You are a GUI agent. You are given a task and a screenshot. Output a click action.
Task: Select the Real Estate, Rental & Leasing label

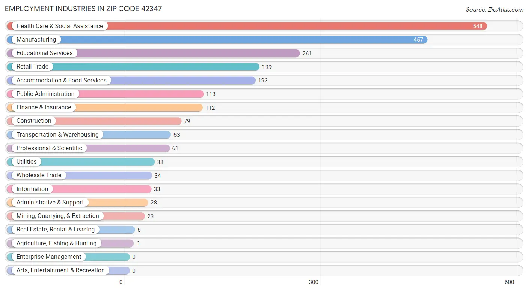[x=56, y=230]
